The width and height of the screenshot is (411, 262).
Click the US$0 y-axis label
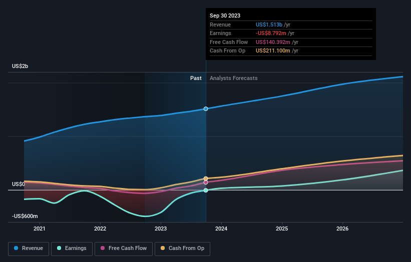[19, 184]
